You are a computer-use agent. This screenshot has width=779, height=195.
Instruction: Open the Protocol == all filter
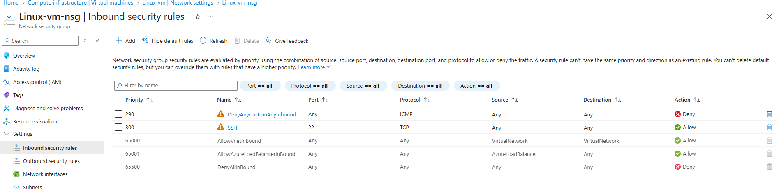[310, 86]
